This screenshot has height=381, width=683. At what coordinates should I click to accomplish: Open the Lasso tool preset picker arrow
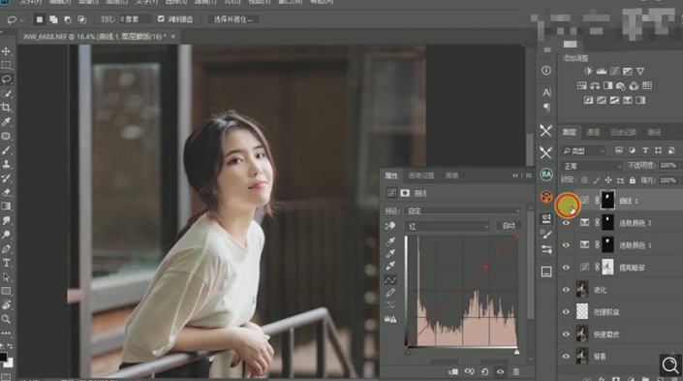click(x=22, y=19)
